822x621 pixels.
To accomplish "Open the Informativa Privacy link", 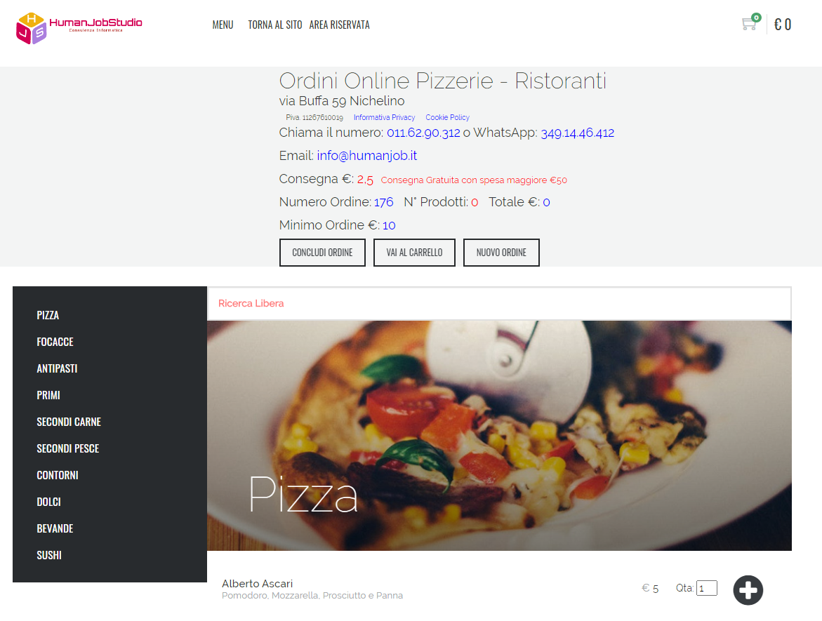I will (384, 117).
